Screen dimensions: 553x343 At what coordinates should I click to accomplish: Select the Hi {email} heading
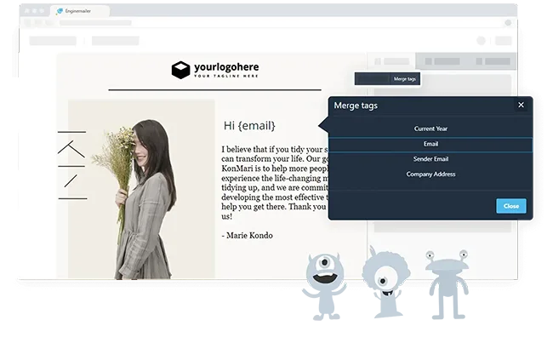(249, 125)
